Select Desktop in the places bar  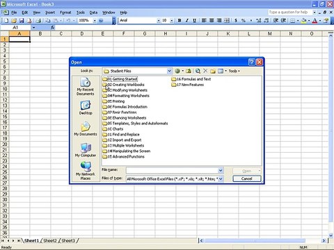(86, 108)
